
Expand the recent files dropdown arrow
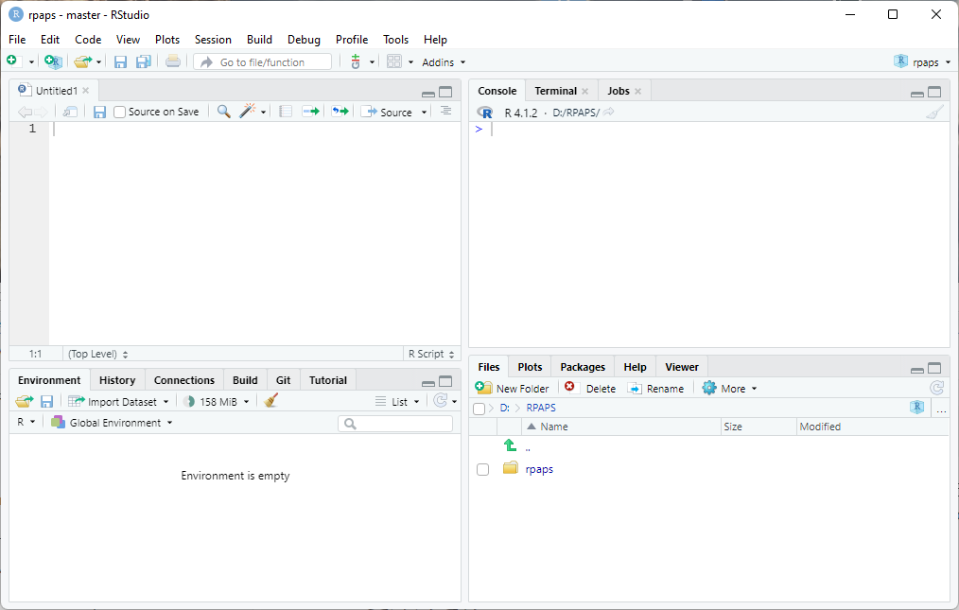pyautogui.click(x=99, y=62)
